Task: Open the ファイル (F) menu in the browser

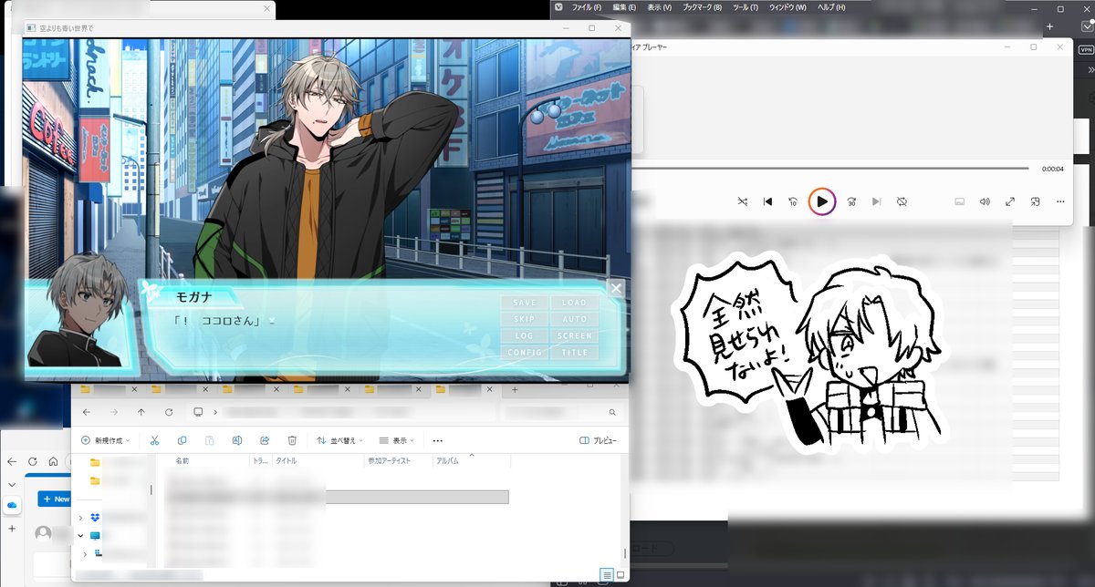Action: pyautogui.click(x=587, y=7)
